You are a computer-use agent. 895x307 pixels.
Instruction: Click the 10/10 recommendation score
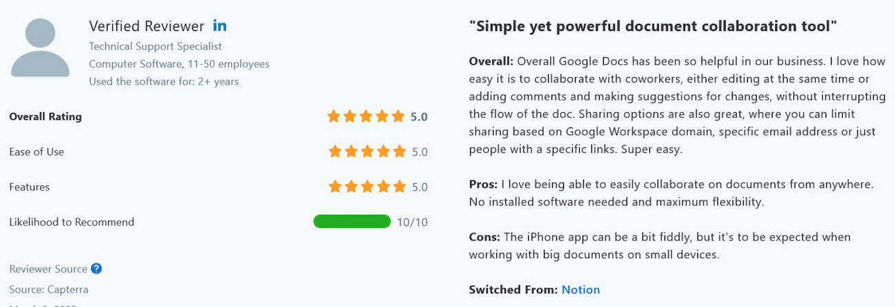click(x=412, y=222)
